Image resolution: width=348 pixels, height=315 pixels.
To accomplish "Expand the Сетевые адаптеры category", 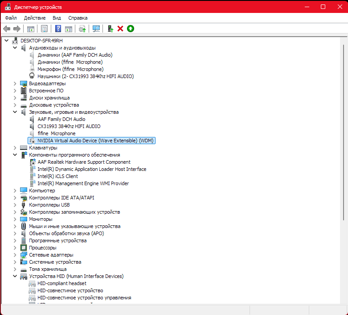I will click(x=15, y=255).
